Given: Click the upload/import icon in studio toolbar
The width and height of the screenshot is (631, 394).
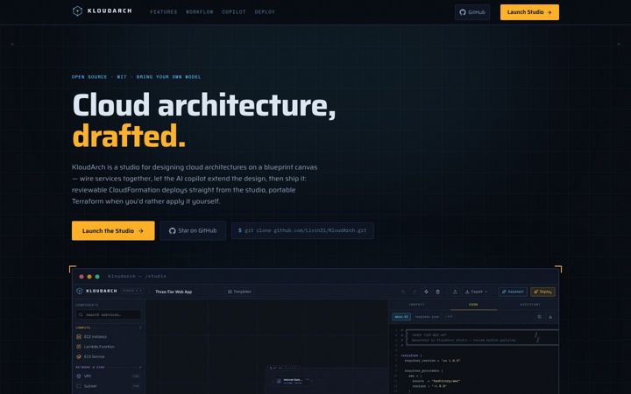Looking at the screenshot, I should (455, 292).
